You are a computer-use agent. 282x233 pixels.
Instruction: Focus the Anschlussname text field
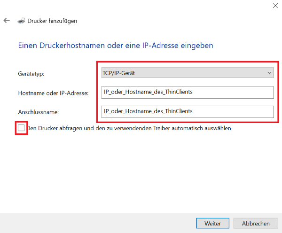pos(187,111)
